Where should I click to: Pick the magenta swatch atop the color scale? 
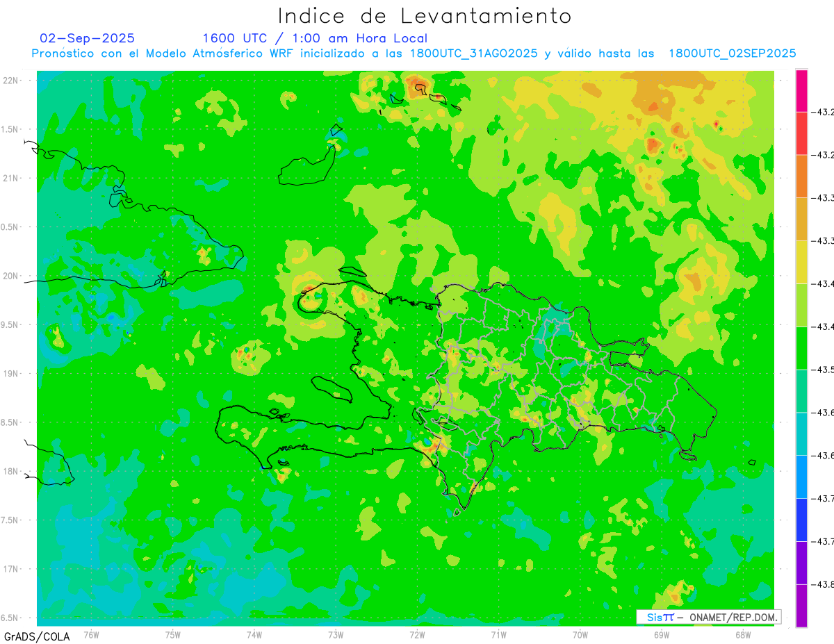click(801, 90)
